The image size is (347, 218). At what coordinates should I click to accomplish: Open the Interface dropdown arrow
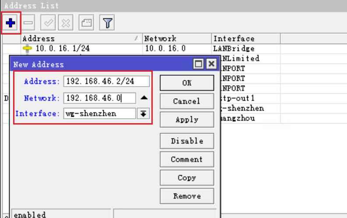[x=143, y=114]
